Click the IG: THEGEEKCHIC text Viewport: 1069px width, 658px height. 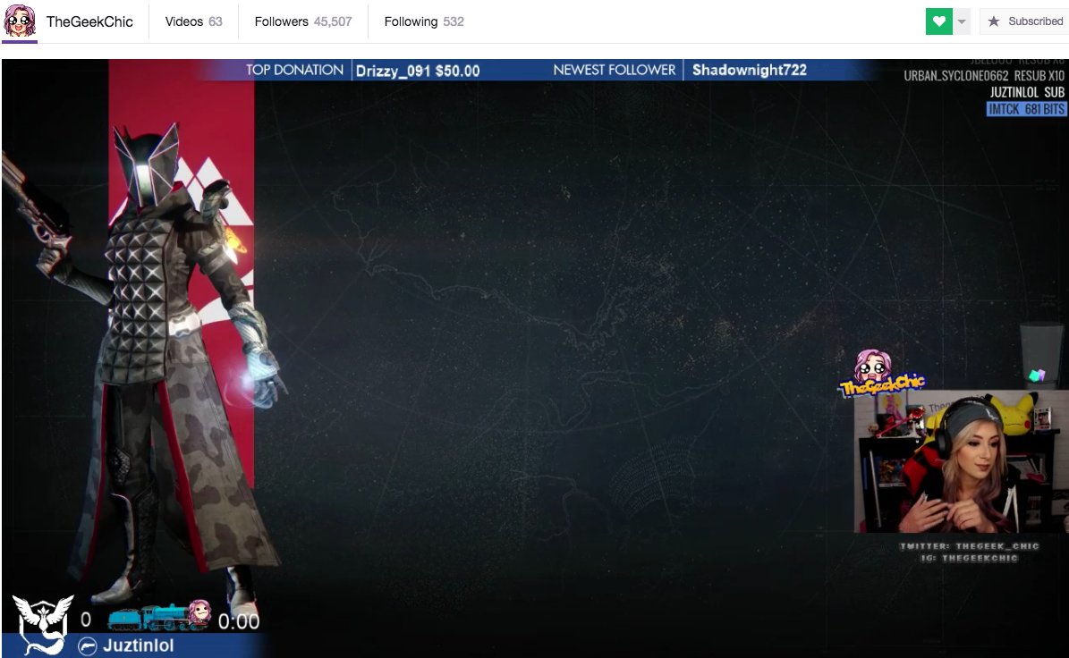[969, 559]
